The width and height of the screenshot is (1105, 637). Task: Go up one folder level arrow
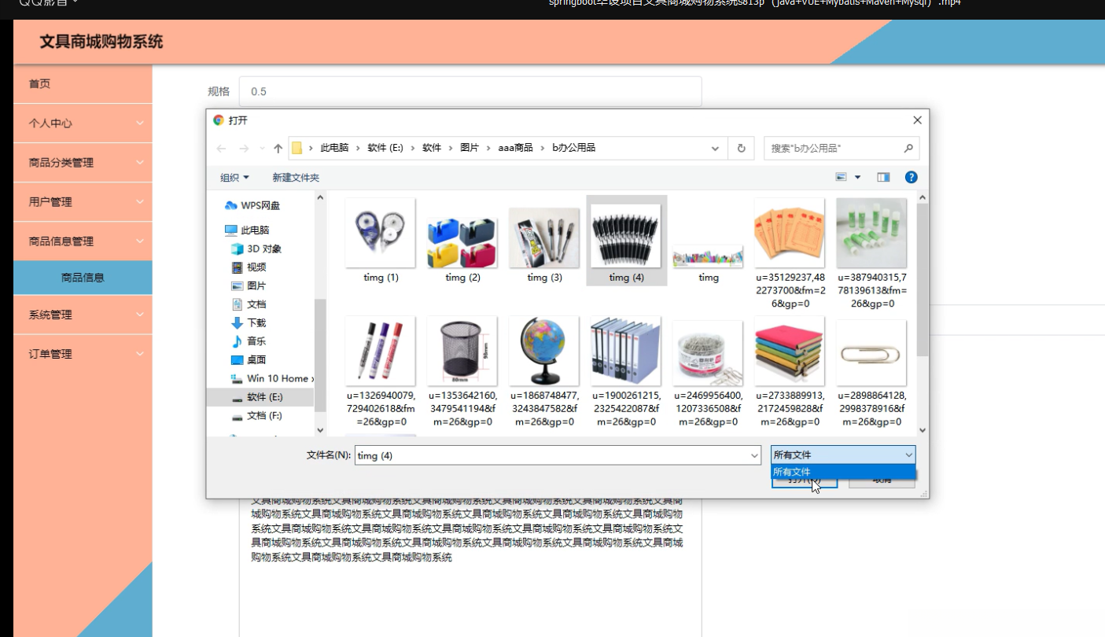pyautogui.click(x=278, y=148)
